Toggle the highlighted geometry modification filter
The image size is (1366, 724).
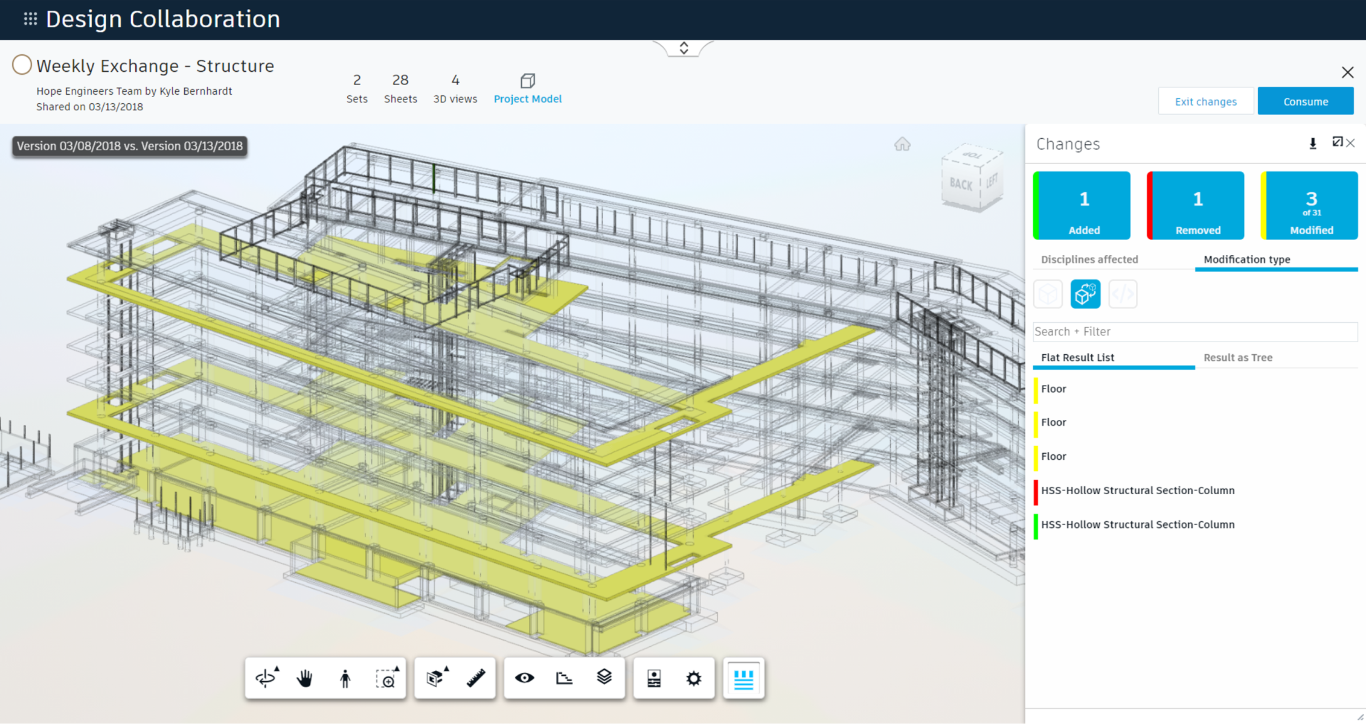(x=1085, y=294)
